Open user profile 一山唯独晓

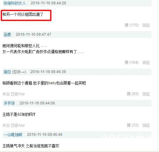pyautogui.click(x=13, y=135)
